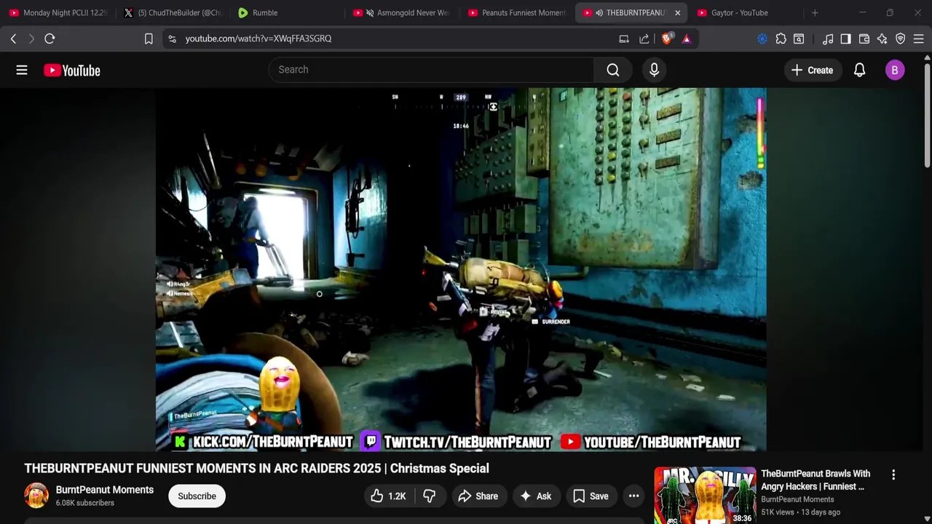
Task: Open the reader-mode page icon in toolbar
Action: pos(799,39)
